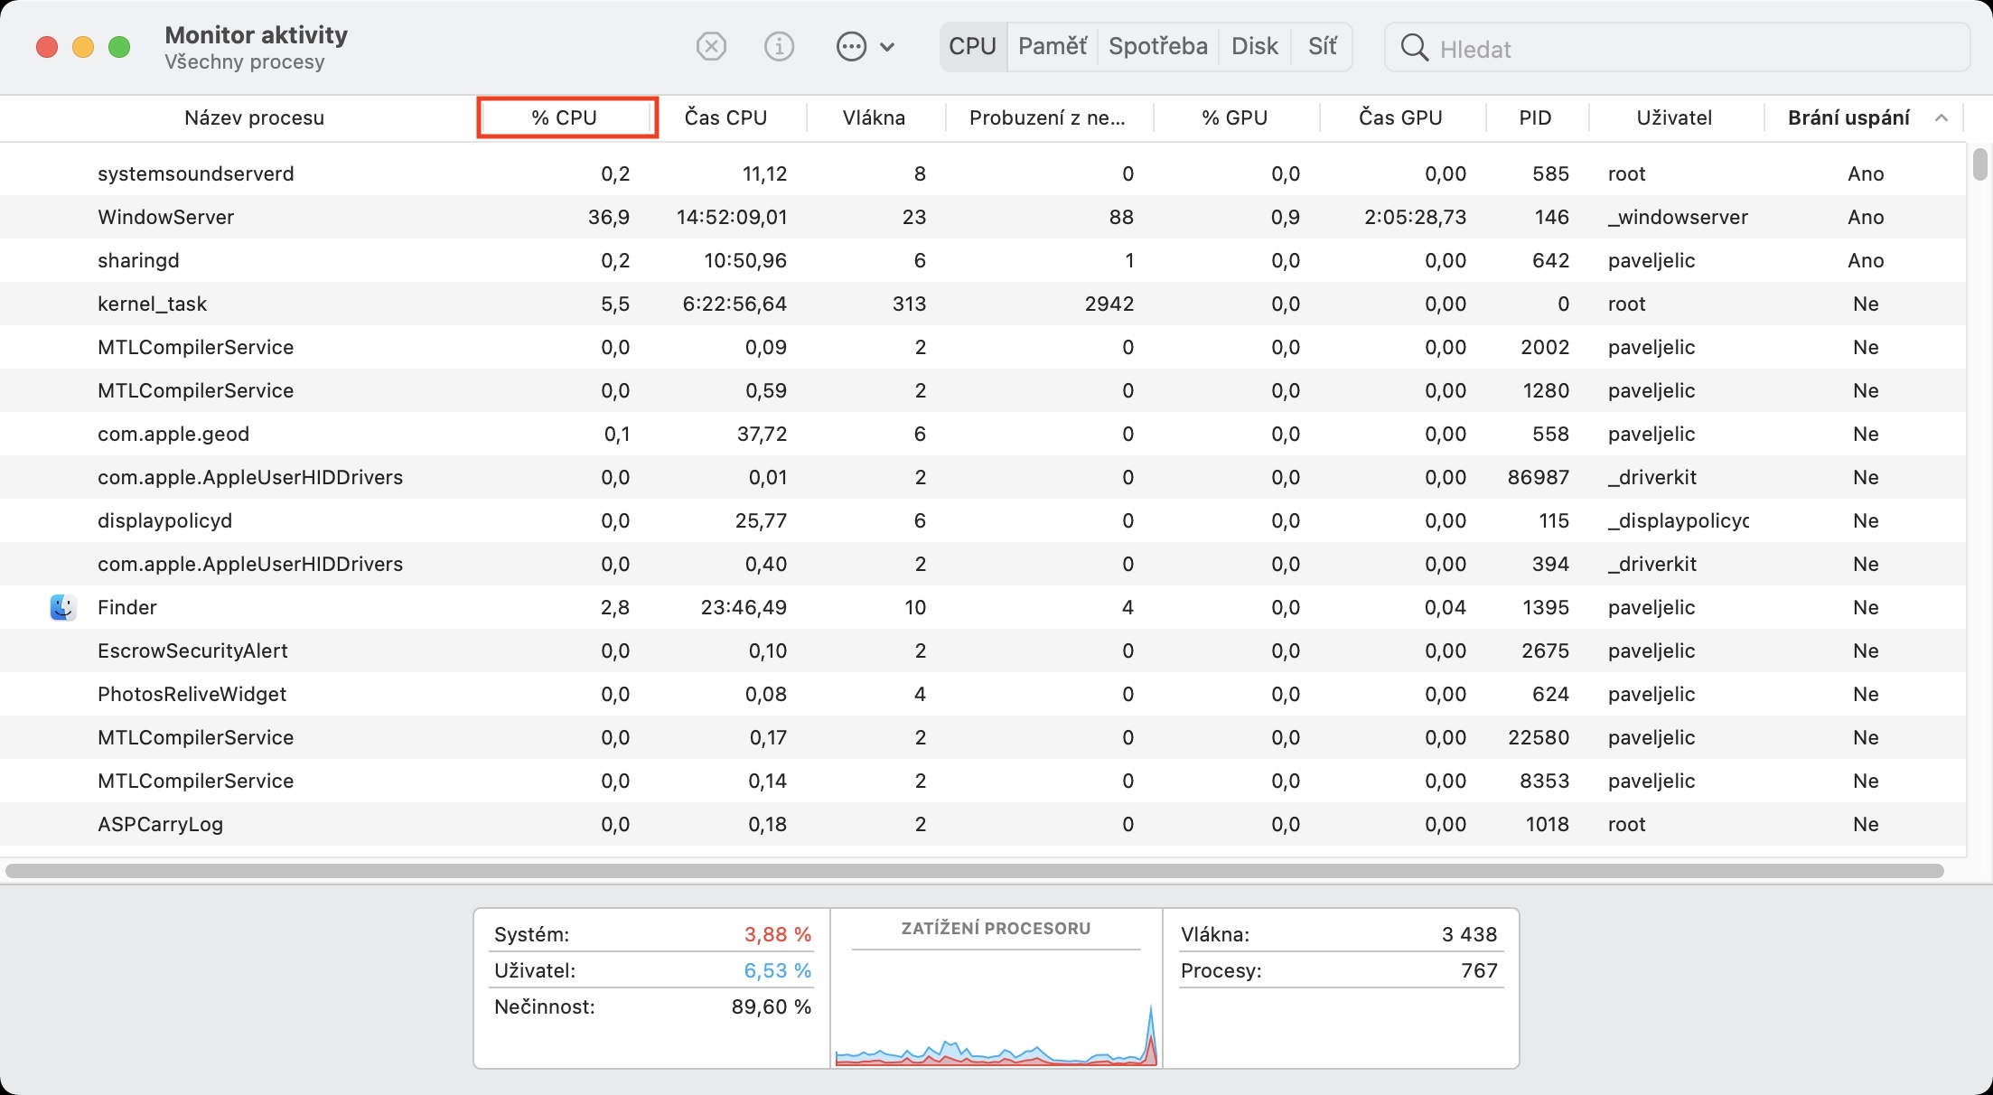Open the Spotřeba tab
This screenshot has height=1095, width=1993.
point(1157,46)
